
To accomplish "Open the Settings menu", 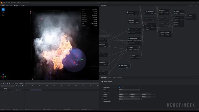I will pos(19,3).
